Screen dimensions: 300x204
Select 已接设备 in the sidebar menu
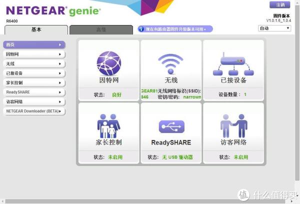click(34, 73)
